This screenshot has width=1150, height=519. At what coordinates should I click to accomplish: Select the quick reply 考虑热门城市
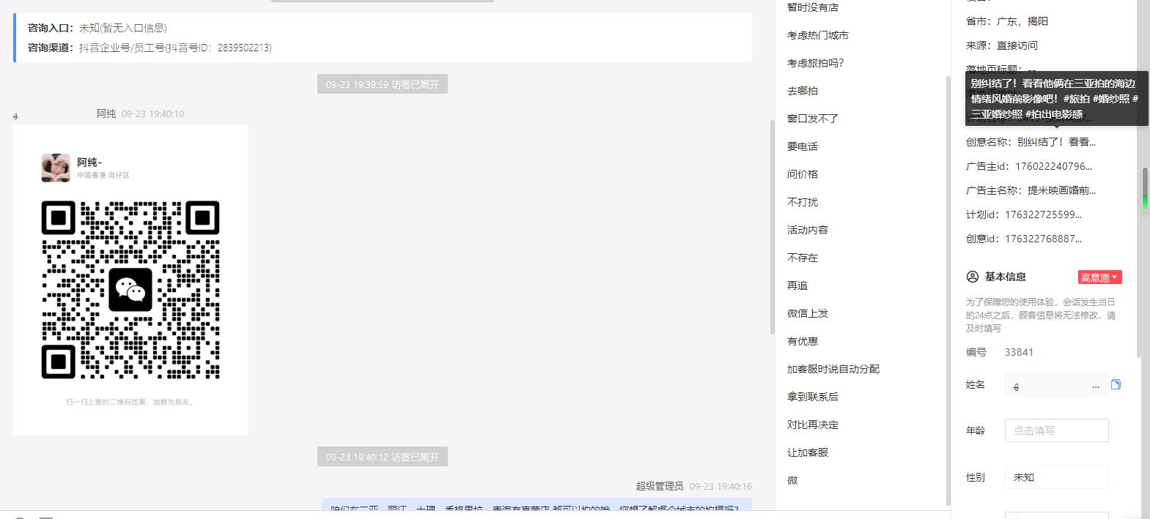tap(817, 35)
